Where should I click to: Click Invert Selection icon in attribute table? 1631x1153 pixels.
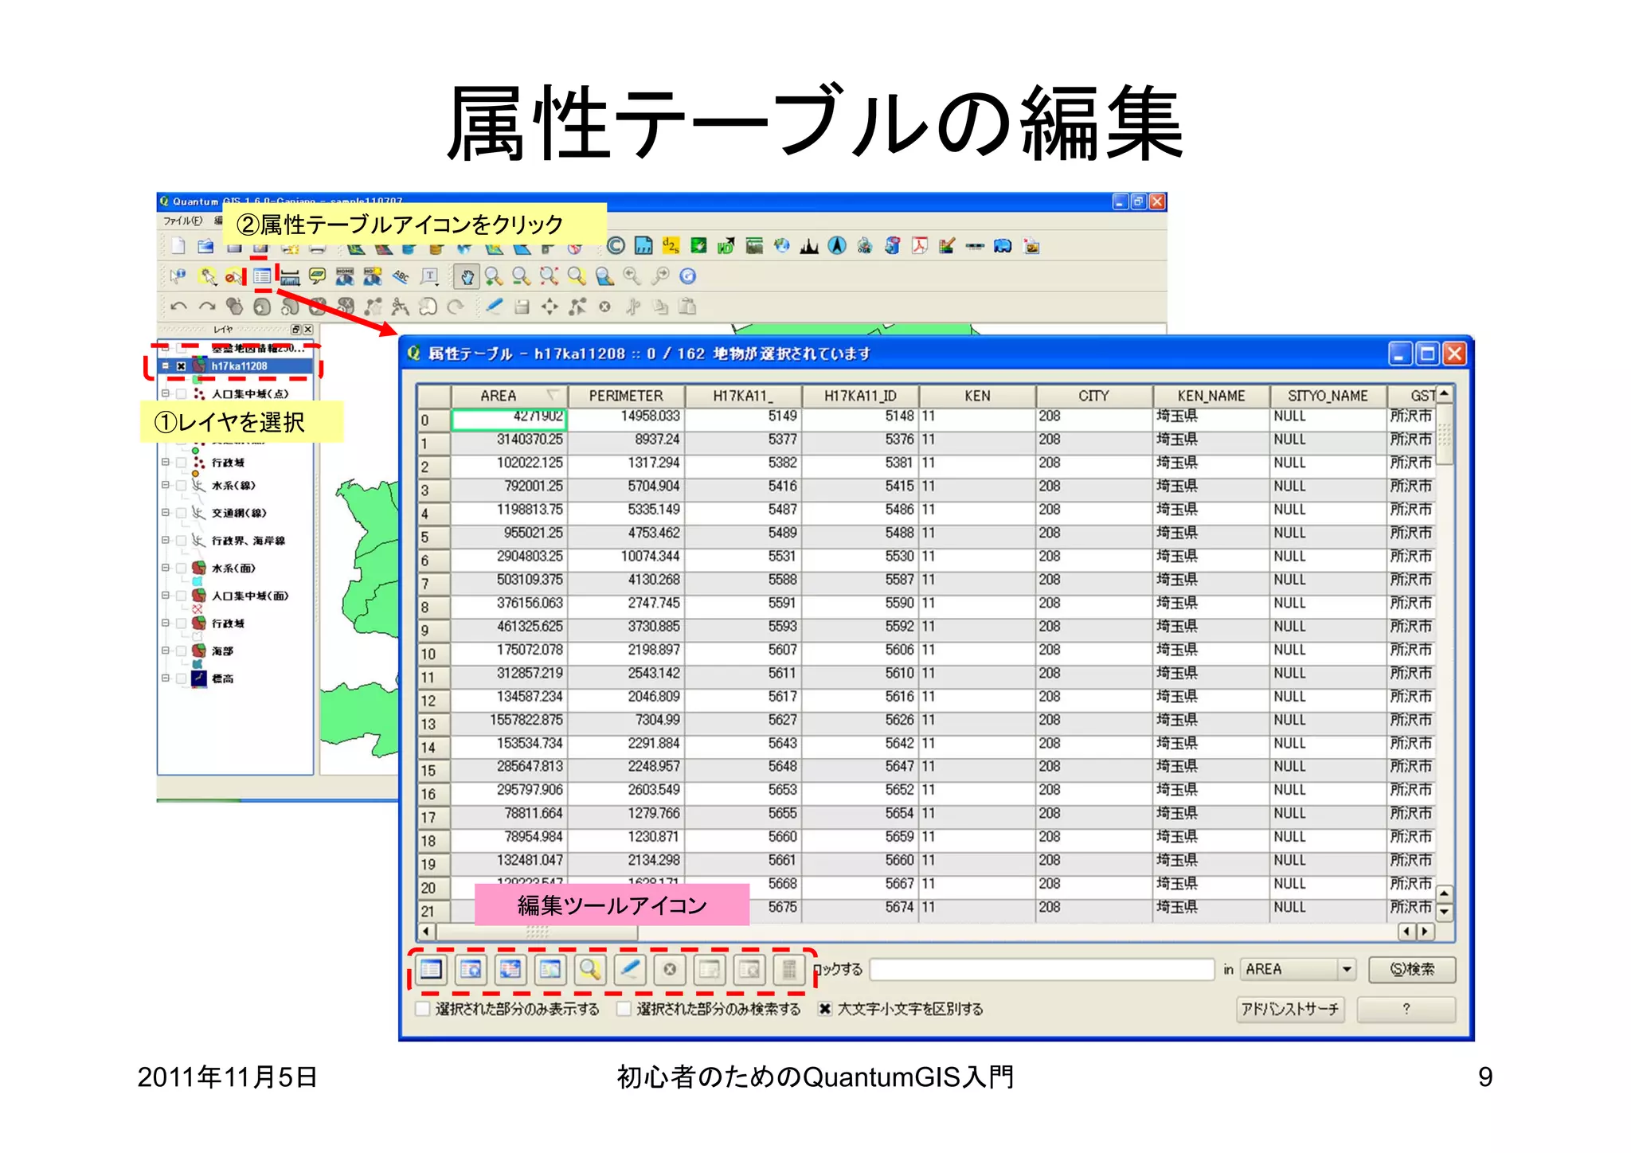coord(510,969)
